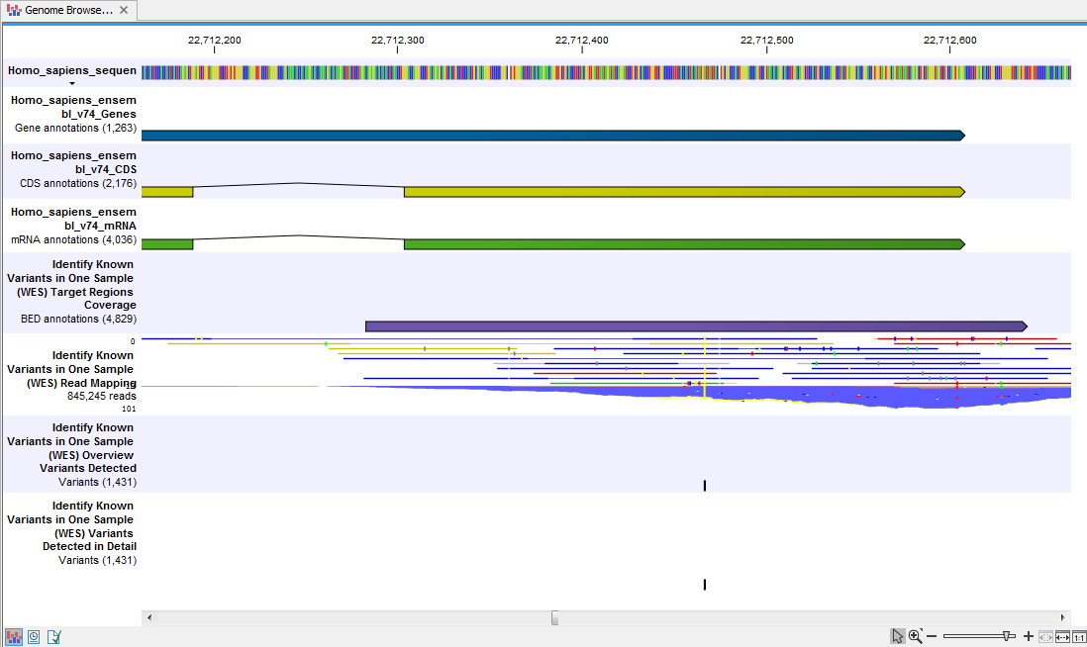Click the horizontal scrollbar thumb
This screenshot has width=1087, height=647.
tap(554, 617)
